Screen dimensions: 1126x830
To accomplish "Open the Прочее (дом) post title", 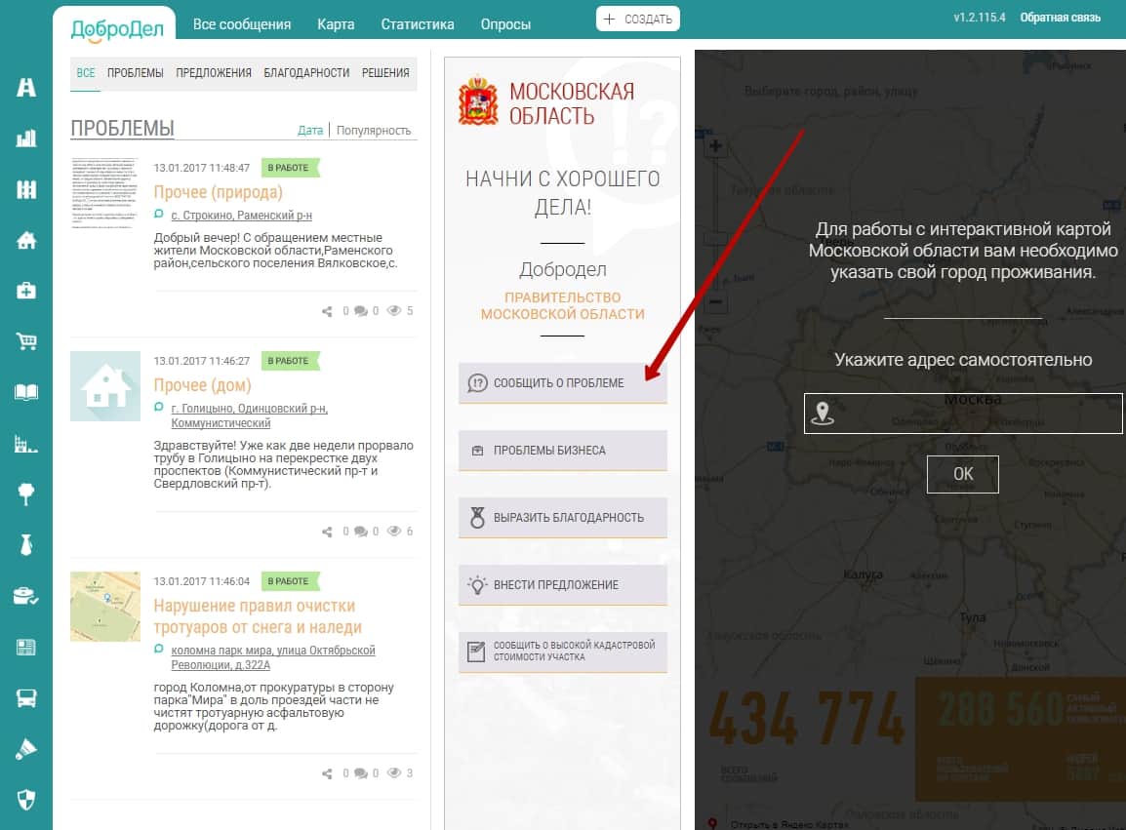I will tap(203, 385).
